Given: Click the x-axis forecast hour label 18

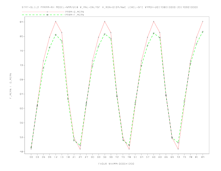Looking at the screenshot, I should [68, 157].
